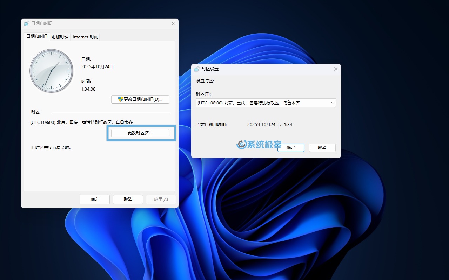Switch to the Internet 时间 tab
Viewport: 449px width, 280px height.
pyautogui.click(x=85, y=37)
